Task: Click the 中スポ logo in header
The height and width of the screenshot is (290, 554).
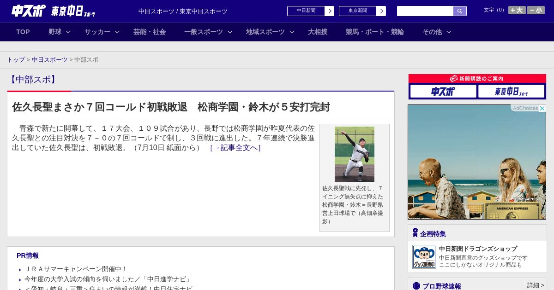Action: click(29, 11)
